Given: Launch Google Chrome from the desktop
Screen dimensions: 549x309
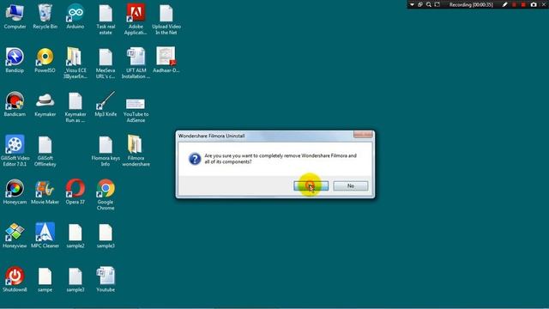Looking at the screenshot, I should click(x=106, y=195).
